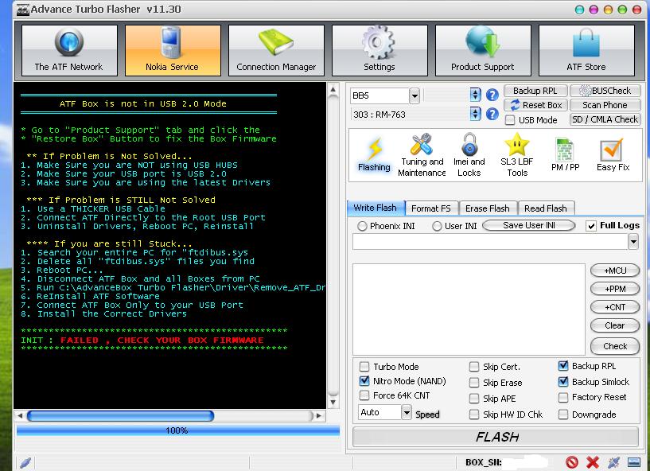
Task: Click the Scan Phone button
Action: tap(605, 105)
